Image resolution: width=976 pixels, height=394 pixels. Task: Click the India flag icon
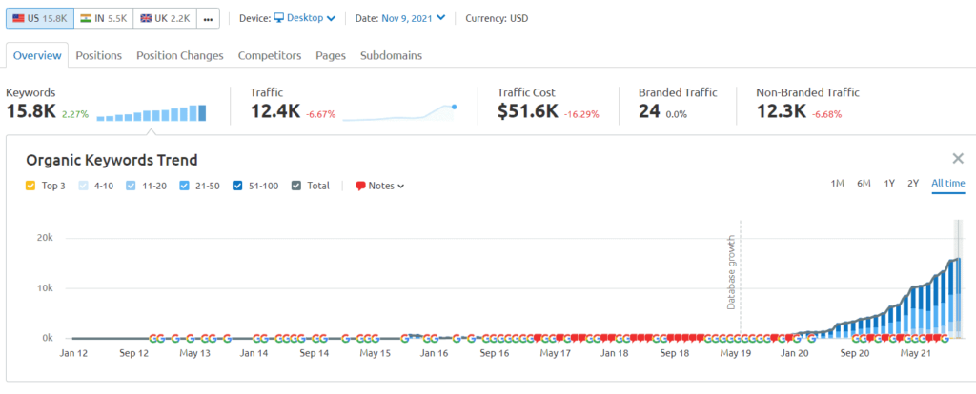coord(86,19)
